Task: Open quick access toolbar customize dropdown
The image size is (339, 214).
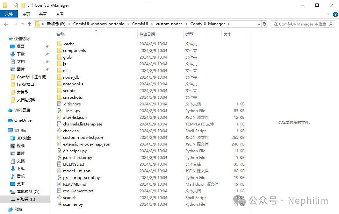Action: point(28,6)
